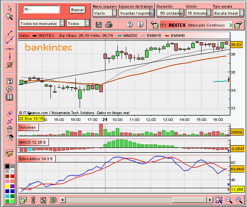Click the split chart panel icon in bottom toolbar
This screenshot has height=207, width=247.
[x=43, y=200]
